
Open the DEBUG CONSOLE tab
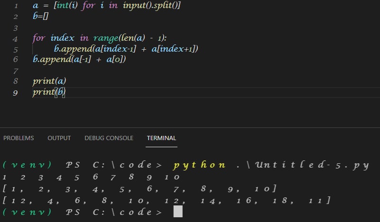pos(109,138)
